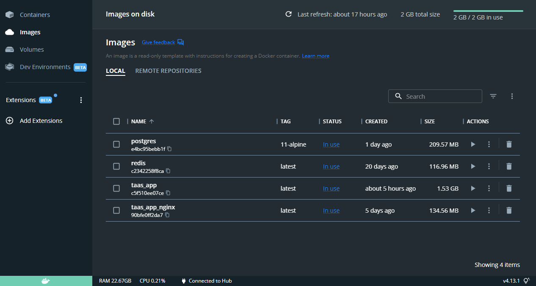Click the In use link for taas_app_nginx
The height and width of the screenshot is (286, 536).
pyautogui.click(x=331, y=211)
